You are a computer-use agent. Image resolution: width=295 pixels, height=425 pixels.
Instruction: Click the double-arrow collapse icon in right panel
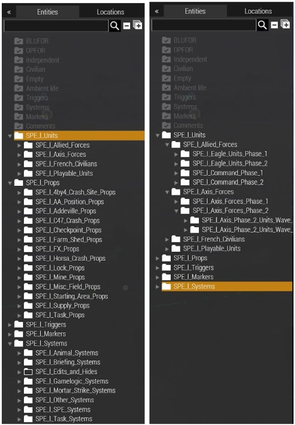[157, 12]
